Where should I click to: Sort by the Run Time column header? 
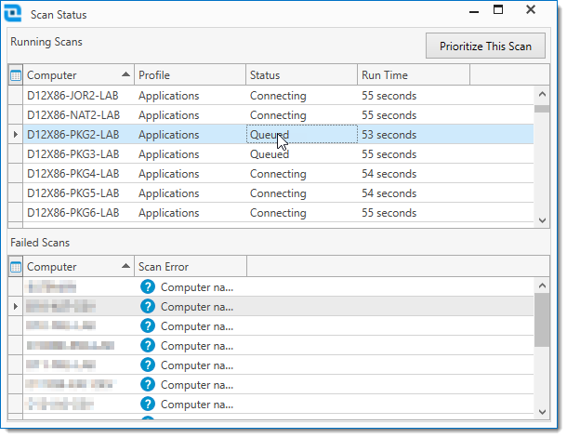pos(413,75)
